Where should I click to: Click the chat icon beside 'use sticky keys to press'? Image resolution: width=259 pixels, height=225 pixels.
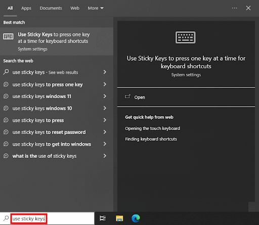pos(6,120)
